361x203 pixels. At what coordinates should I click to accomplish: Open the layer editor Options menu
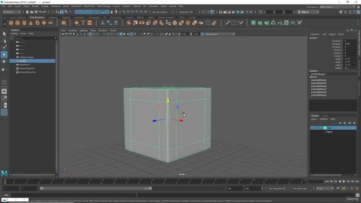click(x=323, y=119)
